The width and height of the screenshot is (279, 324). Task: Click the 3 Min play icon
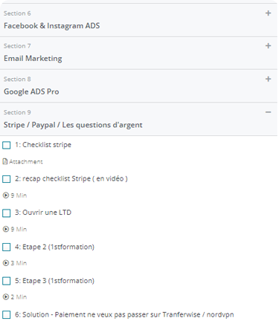(5, 263)
